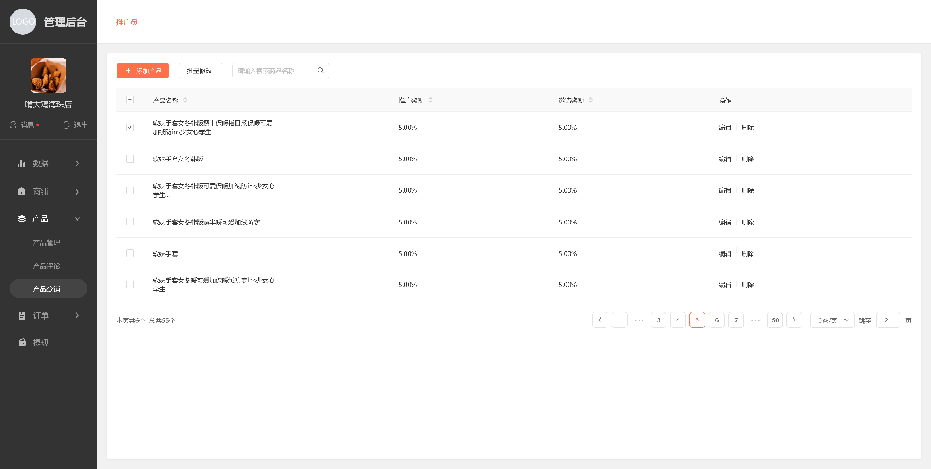Uncheck the first product row checkbox
The width and height of the screenshot is (931, 469).
130,127
